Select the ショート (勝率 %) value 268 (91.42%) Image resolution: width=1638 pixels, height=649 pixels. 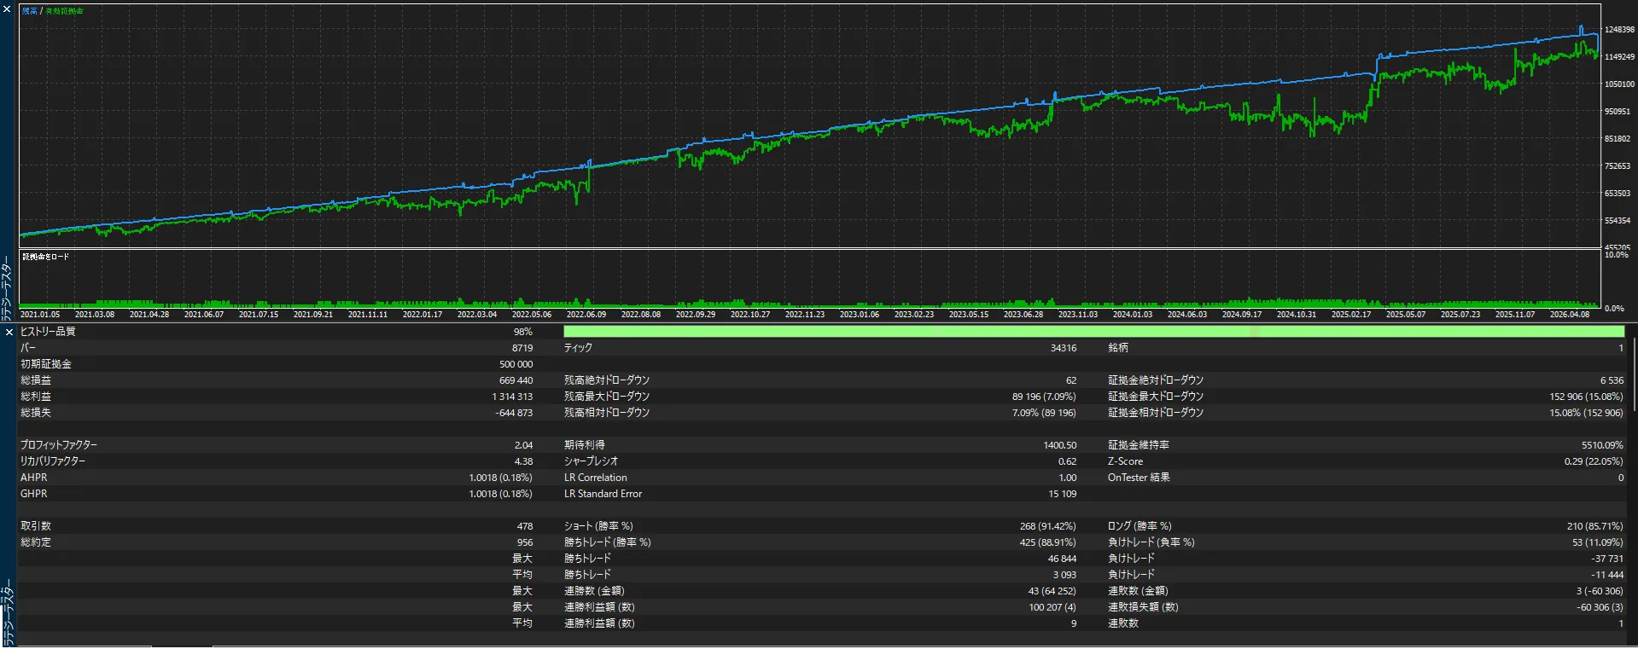[1048, 526]
